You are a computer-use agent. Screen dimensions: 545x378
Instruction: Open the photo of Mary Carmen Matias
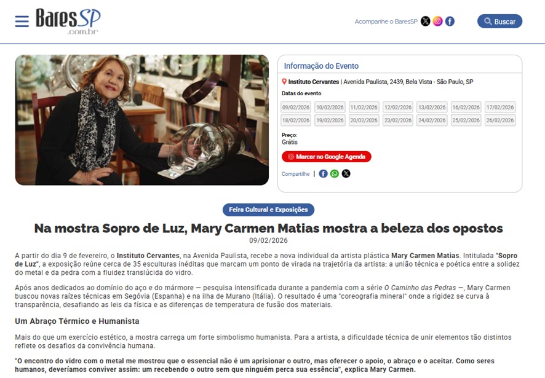[x=142, y=120]
